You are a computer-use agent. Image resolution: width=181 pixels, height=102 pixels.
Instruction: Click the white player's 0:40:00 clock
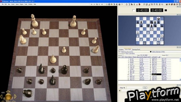[142, 10]
